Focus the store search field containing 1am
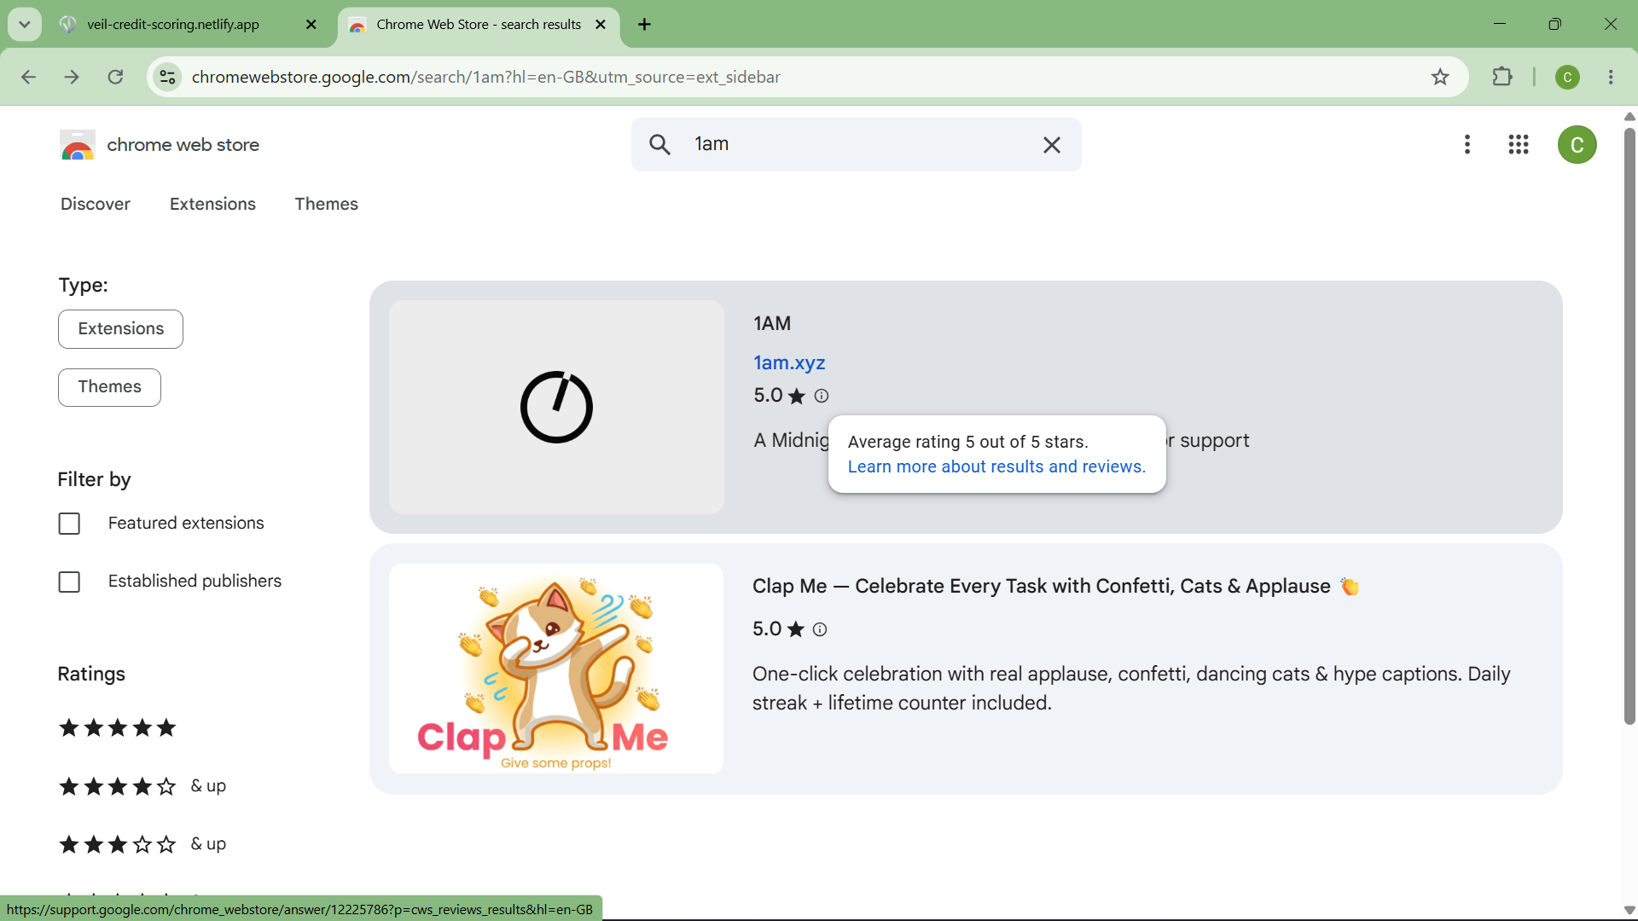The image size is (1638, 921). point(857,145)
